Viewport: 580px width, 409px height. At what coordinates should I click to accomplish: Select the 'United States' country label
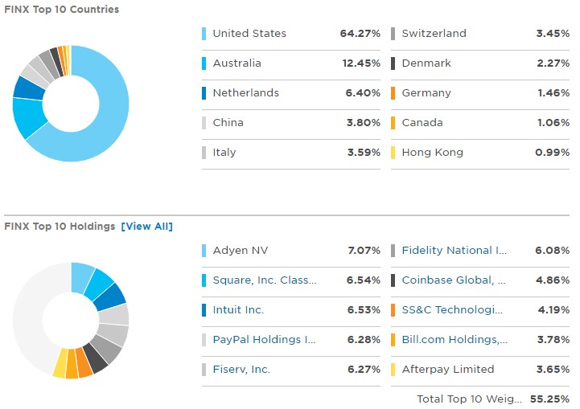[x=249, y=33]
